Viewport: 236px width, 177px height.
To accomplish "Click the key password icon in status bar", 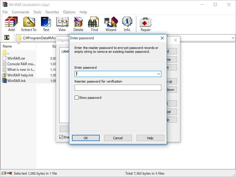I will [x=9, y=173].
